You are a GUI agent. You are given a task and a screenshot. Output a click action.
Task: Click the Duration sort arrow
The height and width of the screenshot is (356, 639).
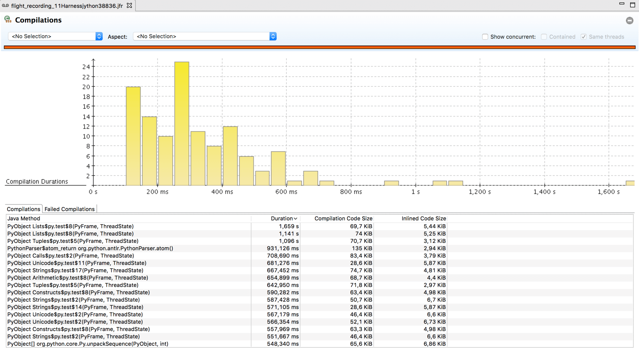(x=296, y=219)
